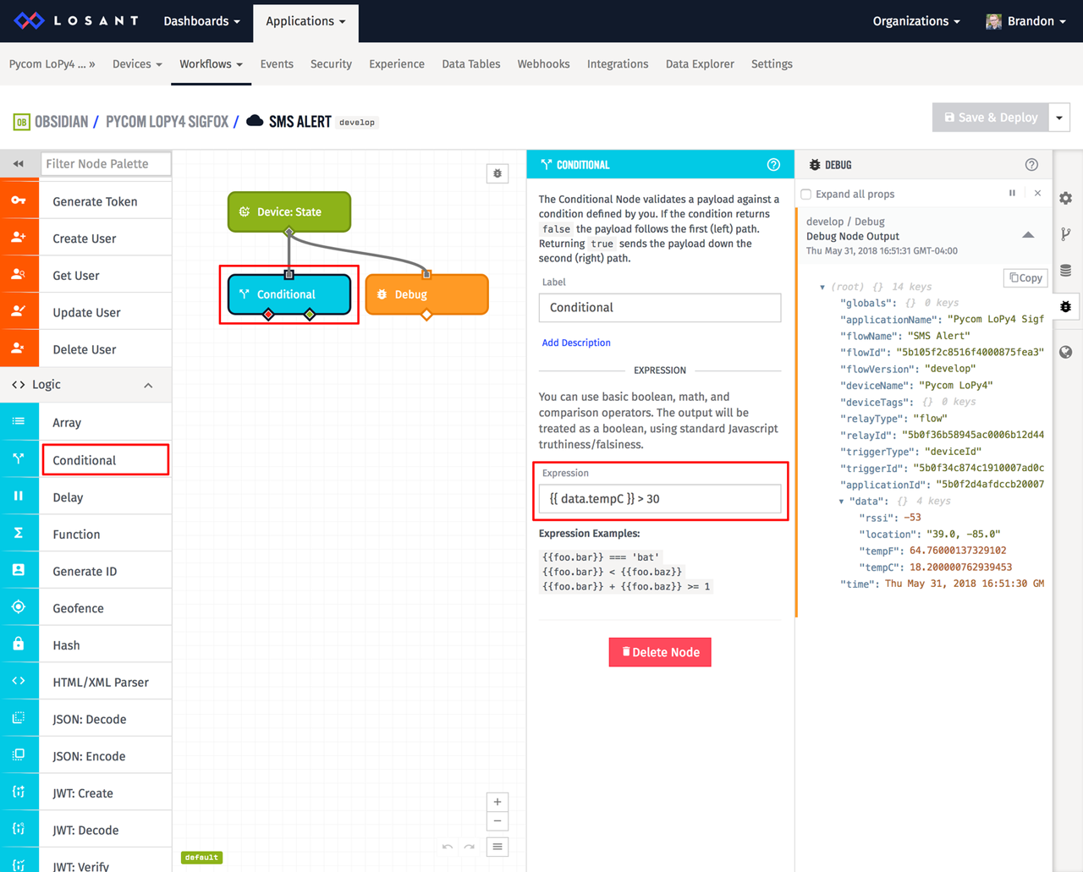Copy debug payload with Copy button

[1025, 277]
